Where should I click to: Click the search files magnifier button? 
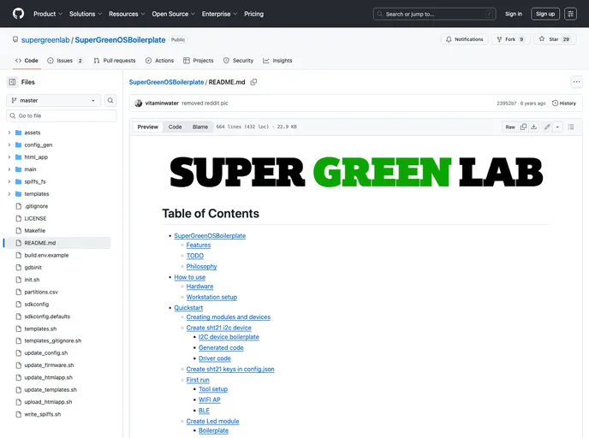[110, 100]
